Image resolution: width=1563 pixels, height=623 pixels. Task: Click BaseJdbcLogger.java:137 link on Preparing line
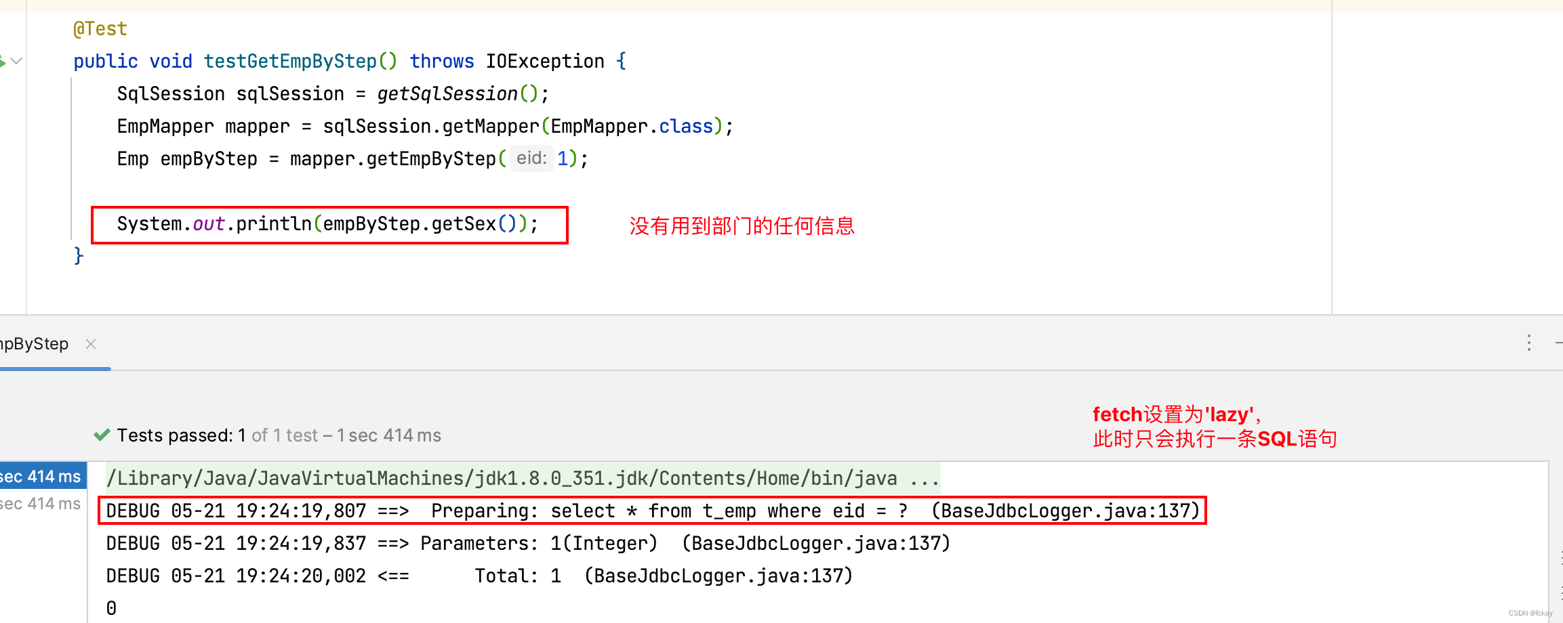tap(1065, 511)
